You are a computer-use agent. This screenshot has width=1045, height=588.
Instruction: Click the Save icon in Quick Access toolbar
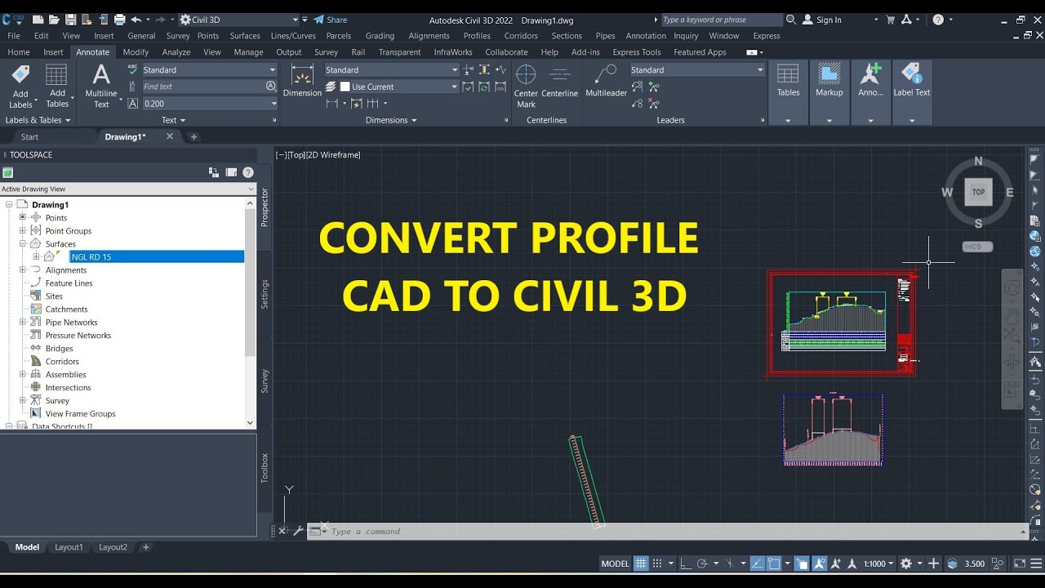(70, 20)
